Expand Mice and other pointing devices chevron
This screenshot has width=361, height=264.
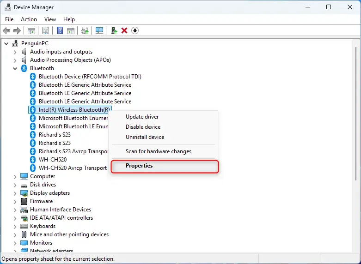point(15,235)
